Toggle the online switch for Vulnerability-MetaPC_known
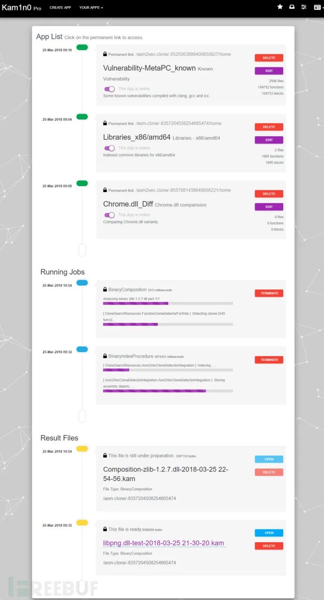 point(109,89)
